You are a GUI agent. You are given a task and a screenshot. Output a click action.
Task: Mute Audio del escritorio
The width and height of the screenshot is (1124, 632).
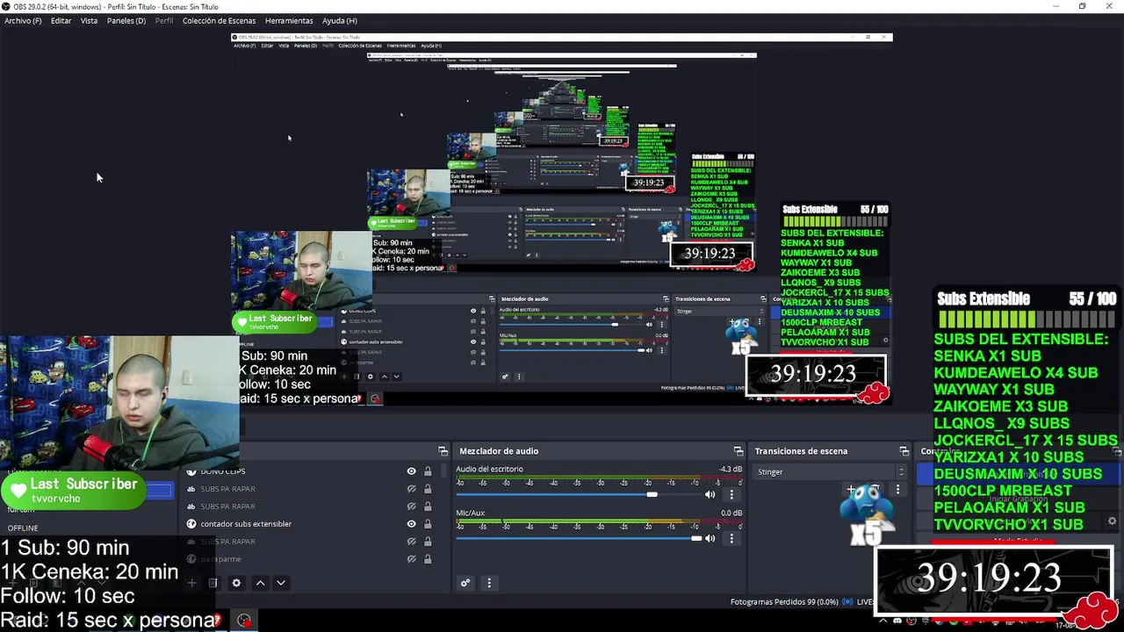(x=710, y=494)
